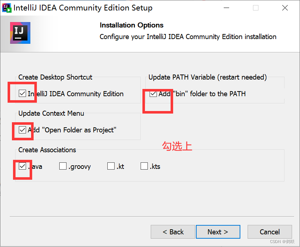The width and height of the screenshot is (300, 247).
Task: Click the Create Desktop Shortcut label
Action: pos(55,77)
